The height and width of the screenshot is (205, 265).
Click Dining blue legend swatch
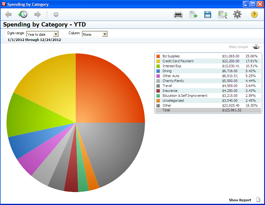158,71
